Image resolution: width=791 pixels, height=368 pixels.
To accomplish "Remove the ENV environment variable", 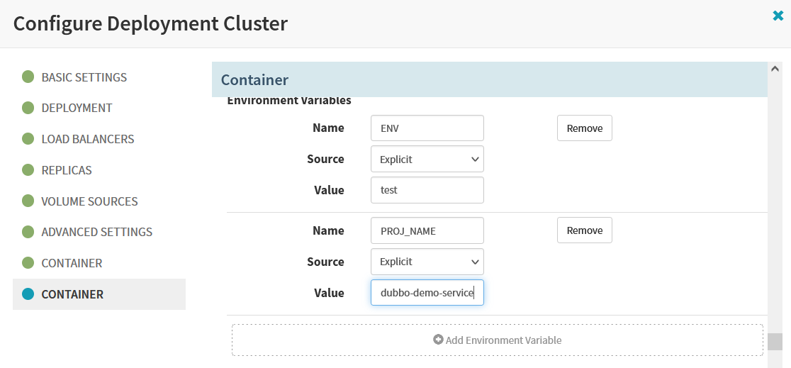I will click(585, 128).
